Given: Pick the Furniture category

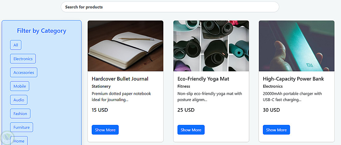Looking at the screenshot, I should 21,127.
